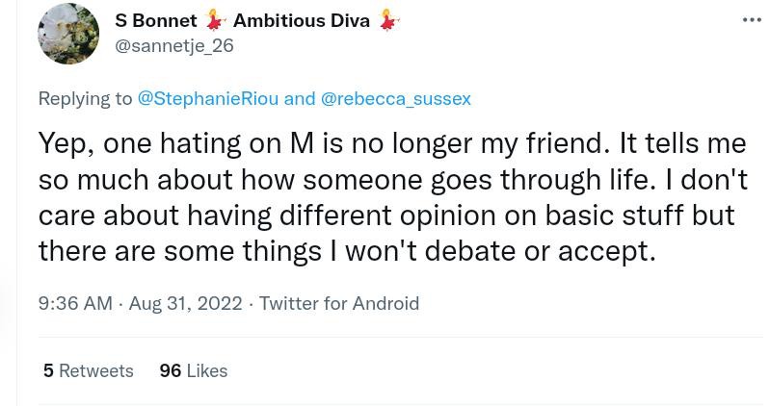Click the like count number "96"
This screenshot has height=406, width=770.
(171, 370)
